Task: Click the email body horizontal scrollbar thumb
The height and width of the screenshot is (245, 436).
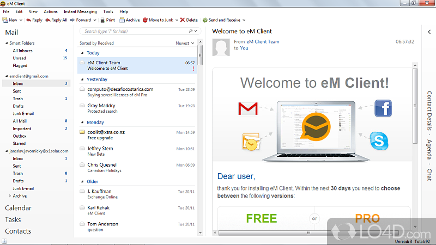Action: 308,233
